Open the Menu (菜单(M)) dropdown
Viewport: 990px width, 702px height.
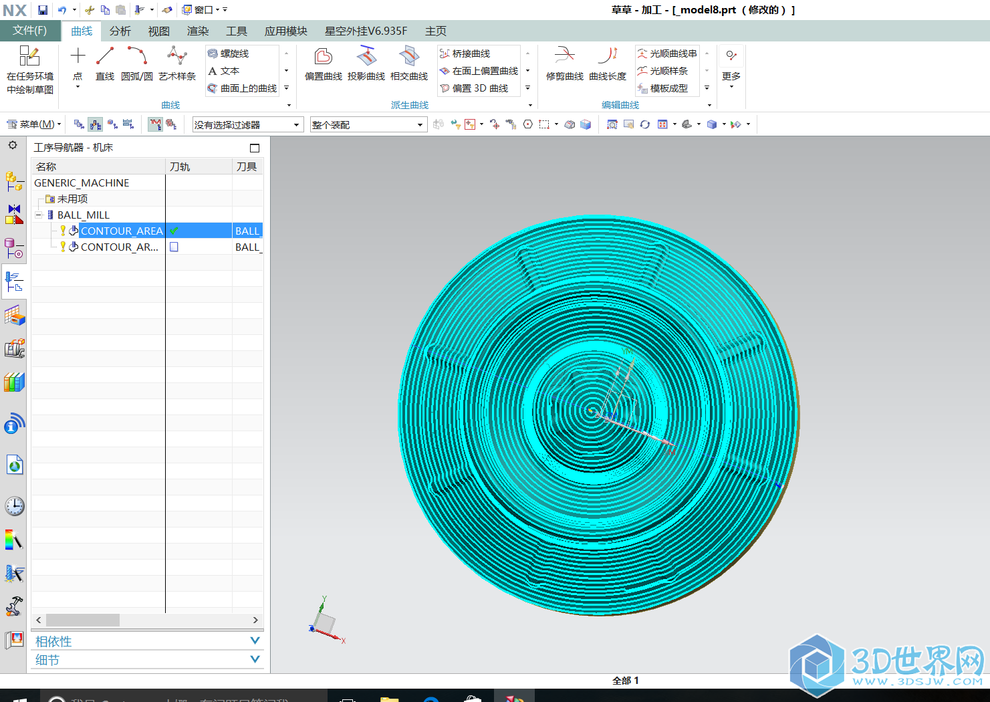(33, 124)
